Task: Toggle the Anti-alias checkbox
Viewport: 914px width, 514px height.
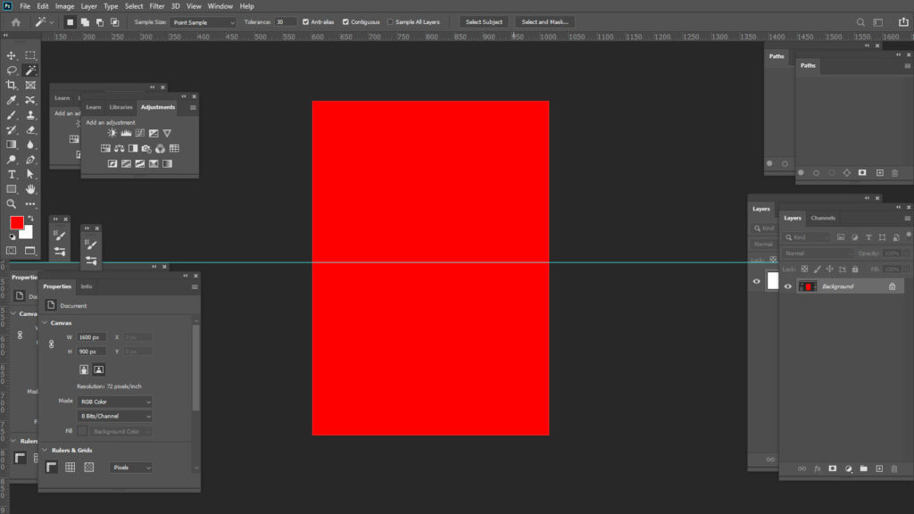Action: pos(305,22)
